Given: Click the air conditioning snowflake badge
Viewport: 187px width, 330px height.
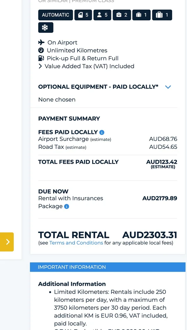Looking at the screenshot, I should pos(46,28).
